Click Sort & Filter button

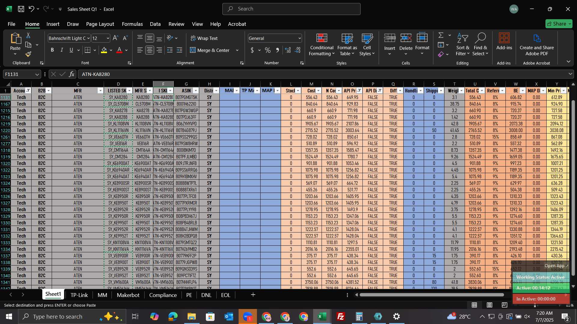point(463,44)
